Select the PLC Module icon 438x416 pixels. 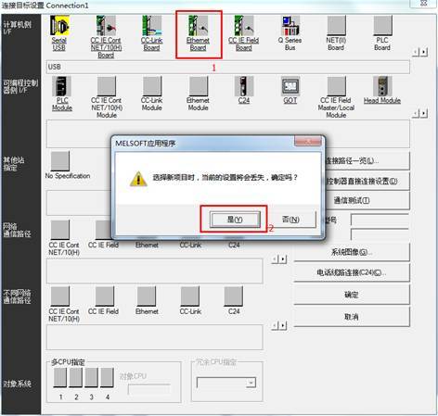pos(62,86)
